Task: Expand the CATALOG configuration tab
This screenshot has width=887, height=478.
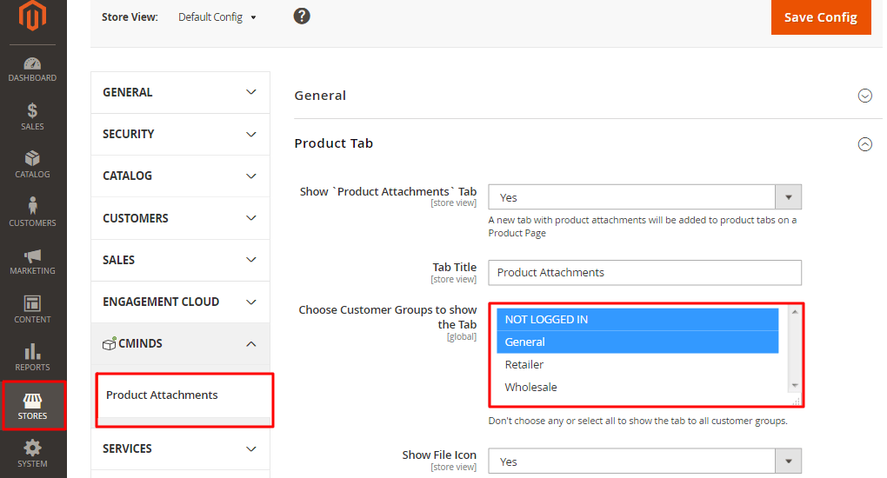Action: pyautogui.click(x=180, y=176)
